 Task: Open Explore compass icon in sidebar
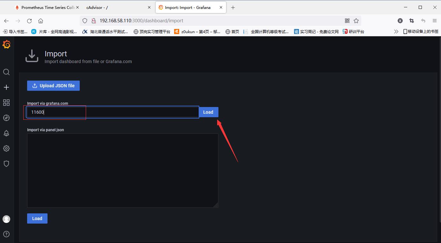point(6,118)
